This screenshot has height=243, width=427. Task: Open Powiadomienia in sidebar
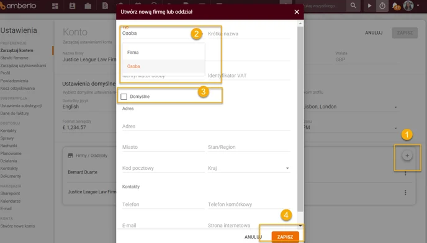point(14,81)
